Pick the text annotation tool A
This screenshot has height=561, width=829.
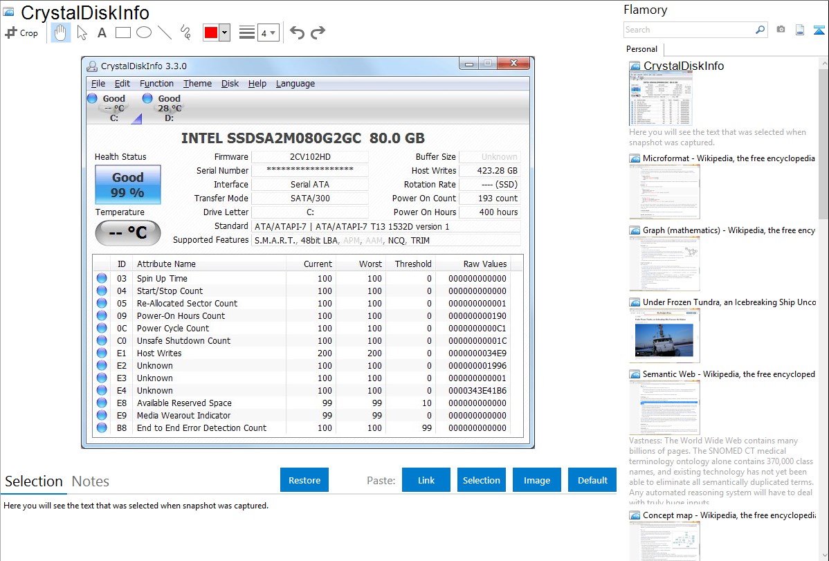tap(102, 33)
